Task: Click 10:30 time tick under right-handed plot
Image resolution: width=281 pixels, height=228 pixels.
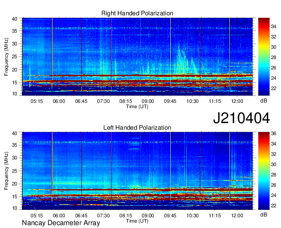Action: coord(193,101)
